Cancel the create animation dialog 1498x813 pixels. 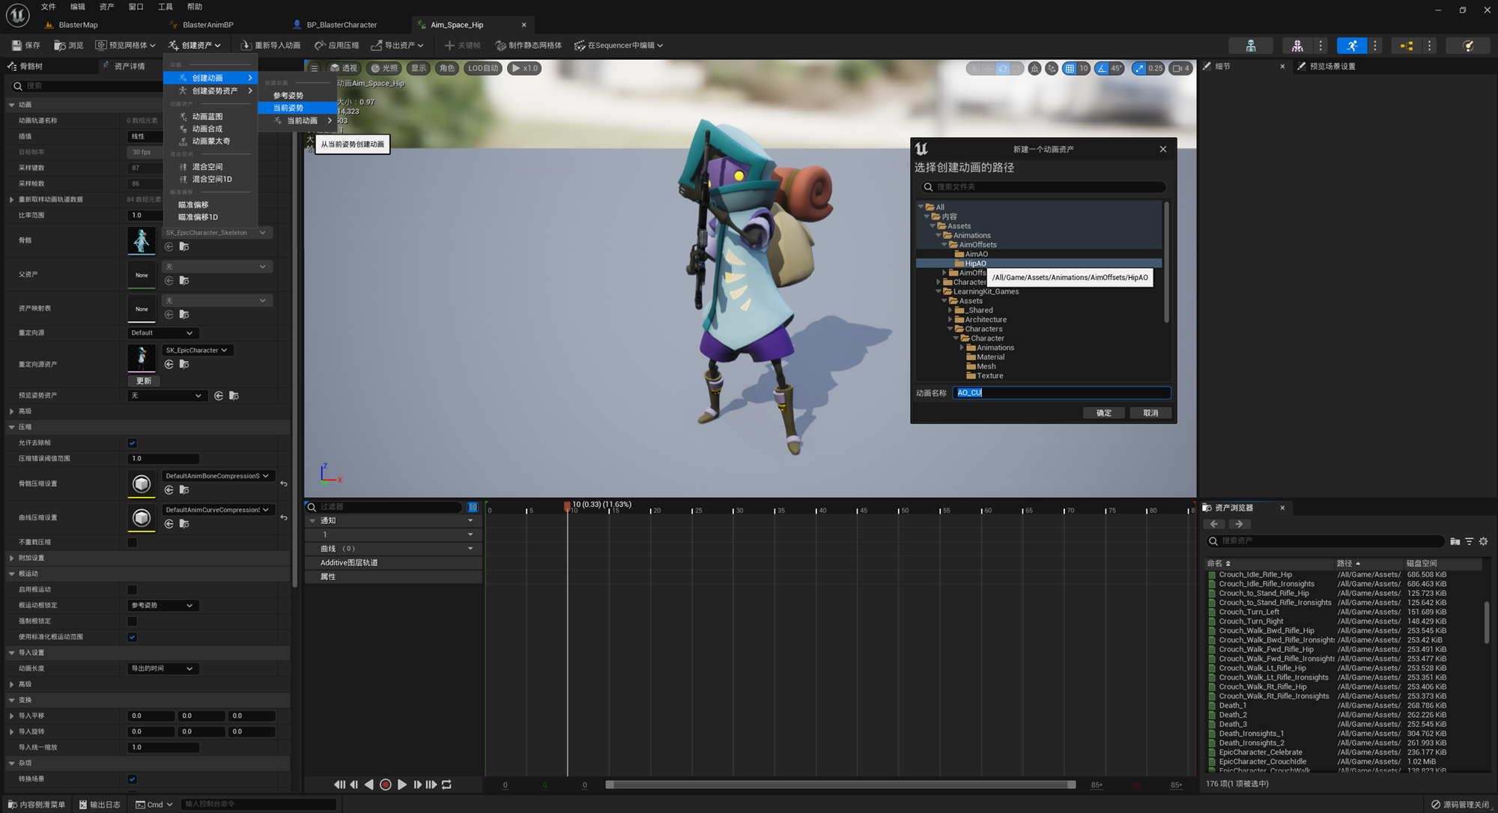pyautogui.click(x=1150, y=413)
